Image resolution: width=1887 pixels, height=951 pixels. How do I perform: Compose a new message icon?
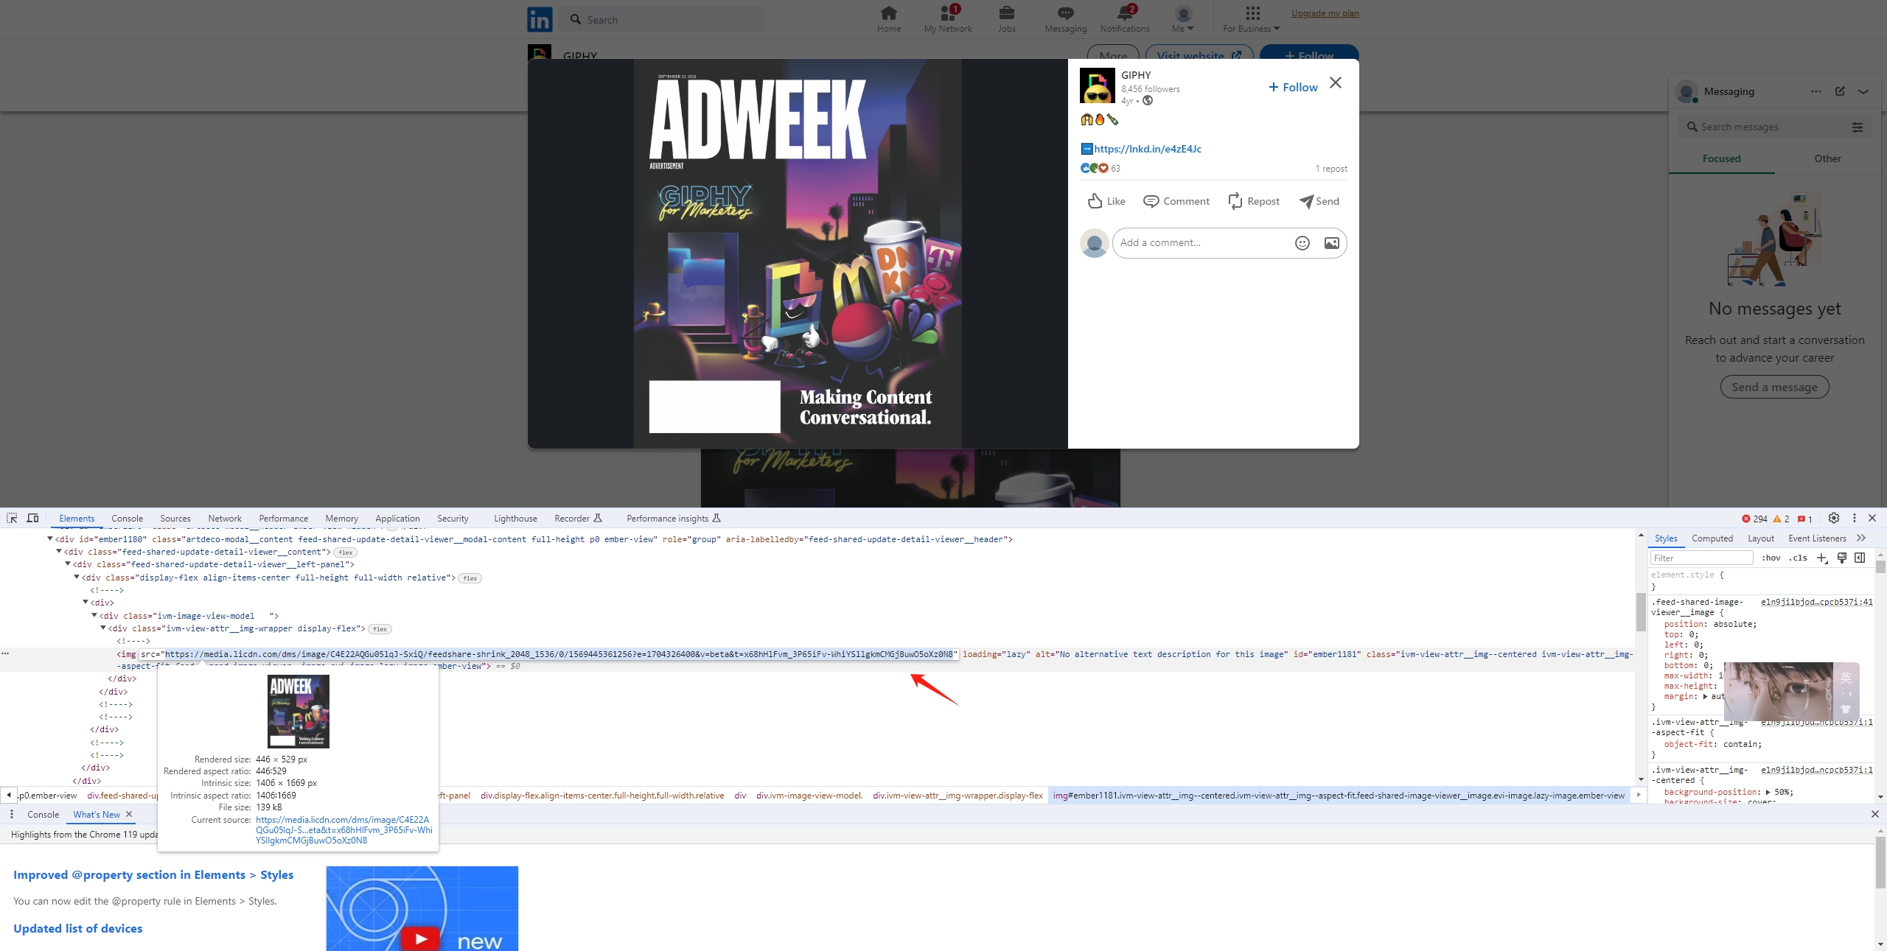(1840, 91)
